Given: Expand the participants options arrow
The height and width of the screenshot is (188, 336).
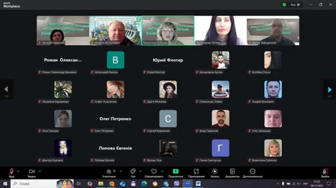Looking at the screenshot, I should 120,171.
